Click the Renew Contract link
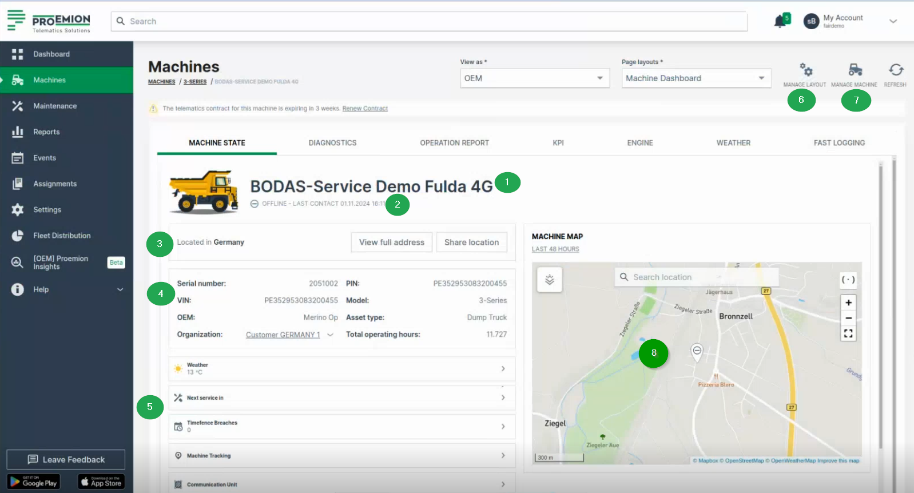The image size is (914, 493). 365,109
